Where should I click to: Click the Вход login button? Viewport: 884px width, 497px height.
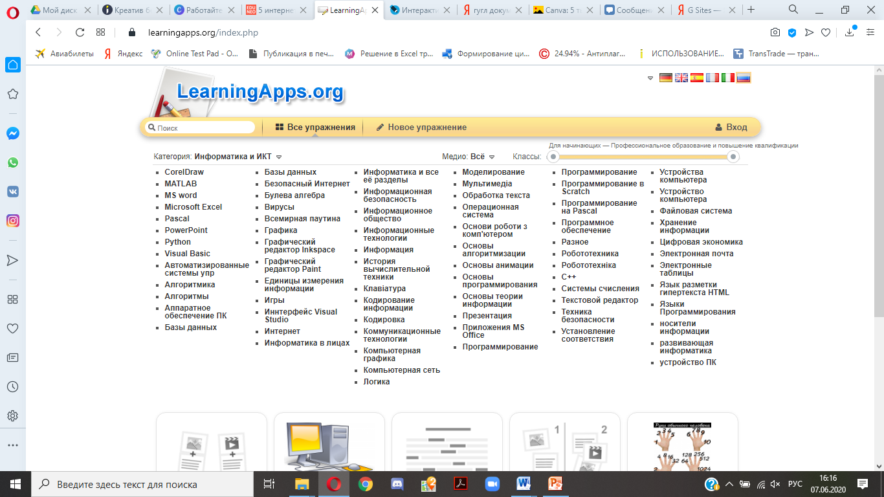pyautogui.click(x=731, y=127)
